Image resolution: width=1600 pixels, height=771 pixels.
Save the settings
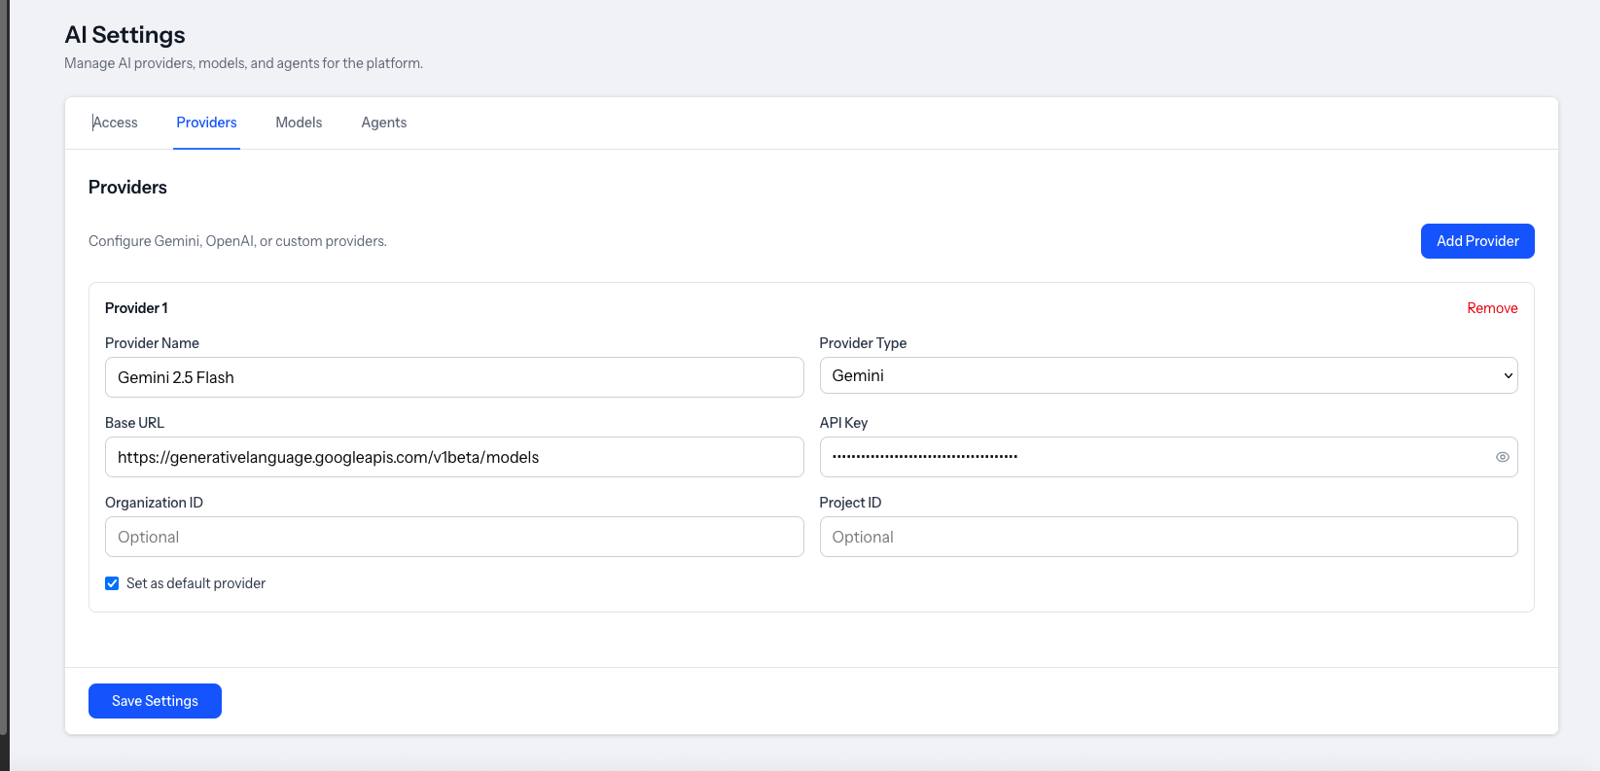[155, 701]
